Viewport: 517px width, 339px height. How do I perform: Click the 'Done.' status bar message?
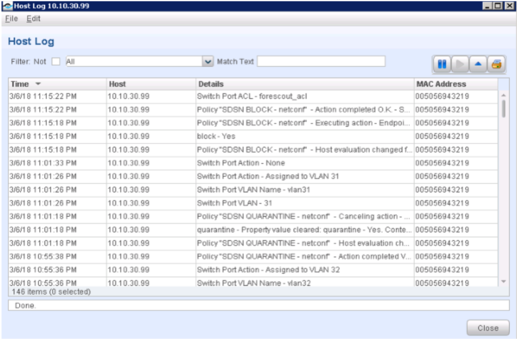[x=25, y=305]
